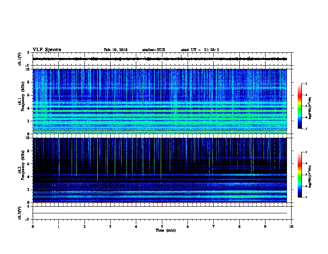
Task: Click the "-7" label on the ch.2 colorbar
Action: (306, 197)
